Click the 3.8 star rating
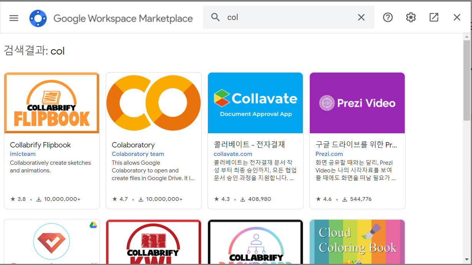 pos(18,199)
